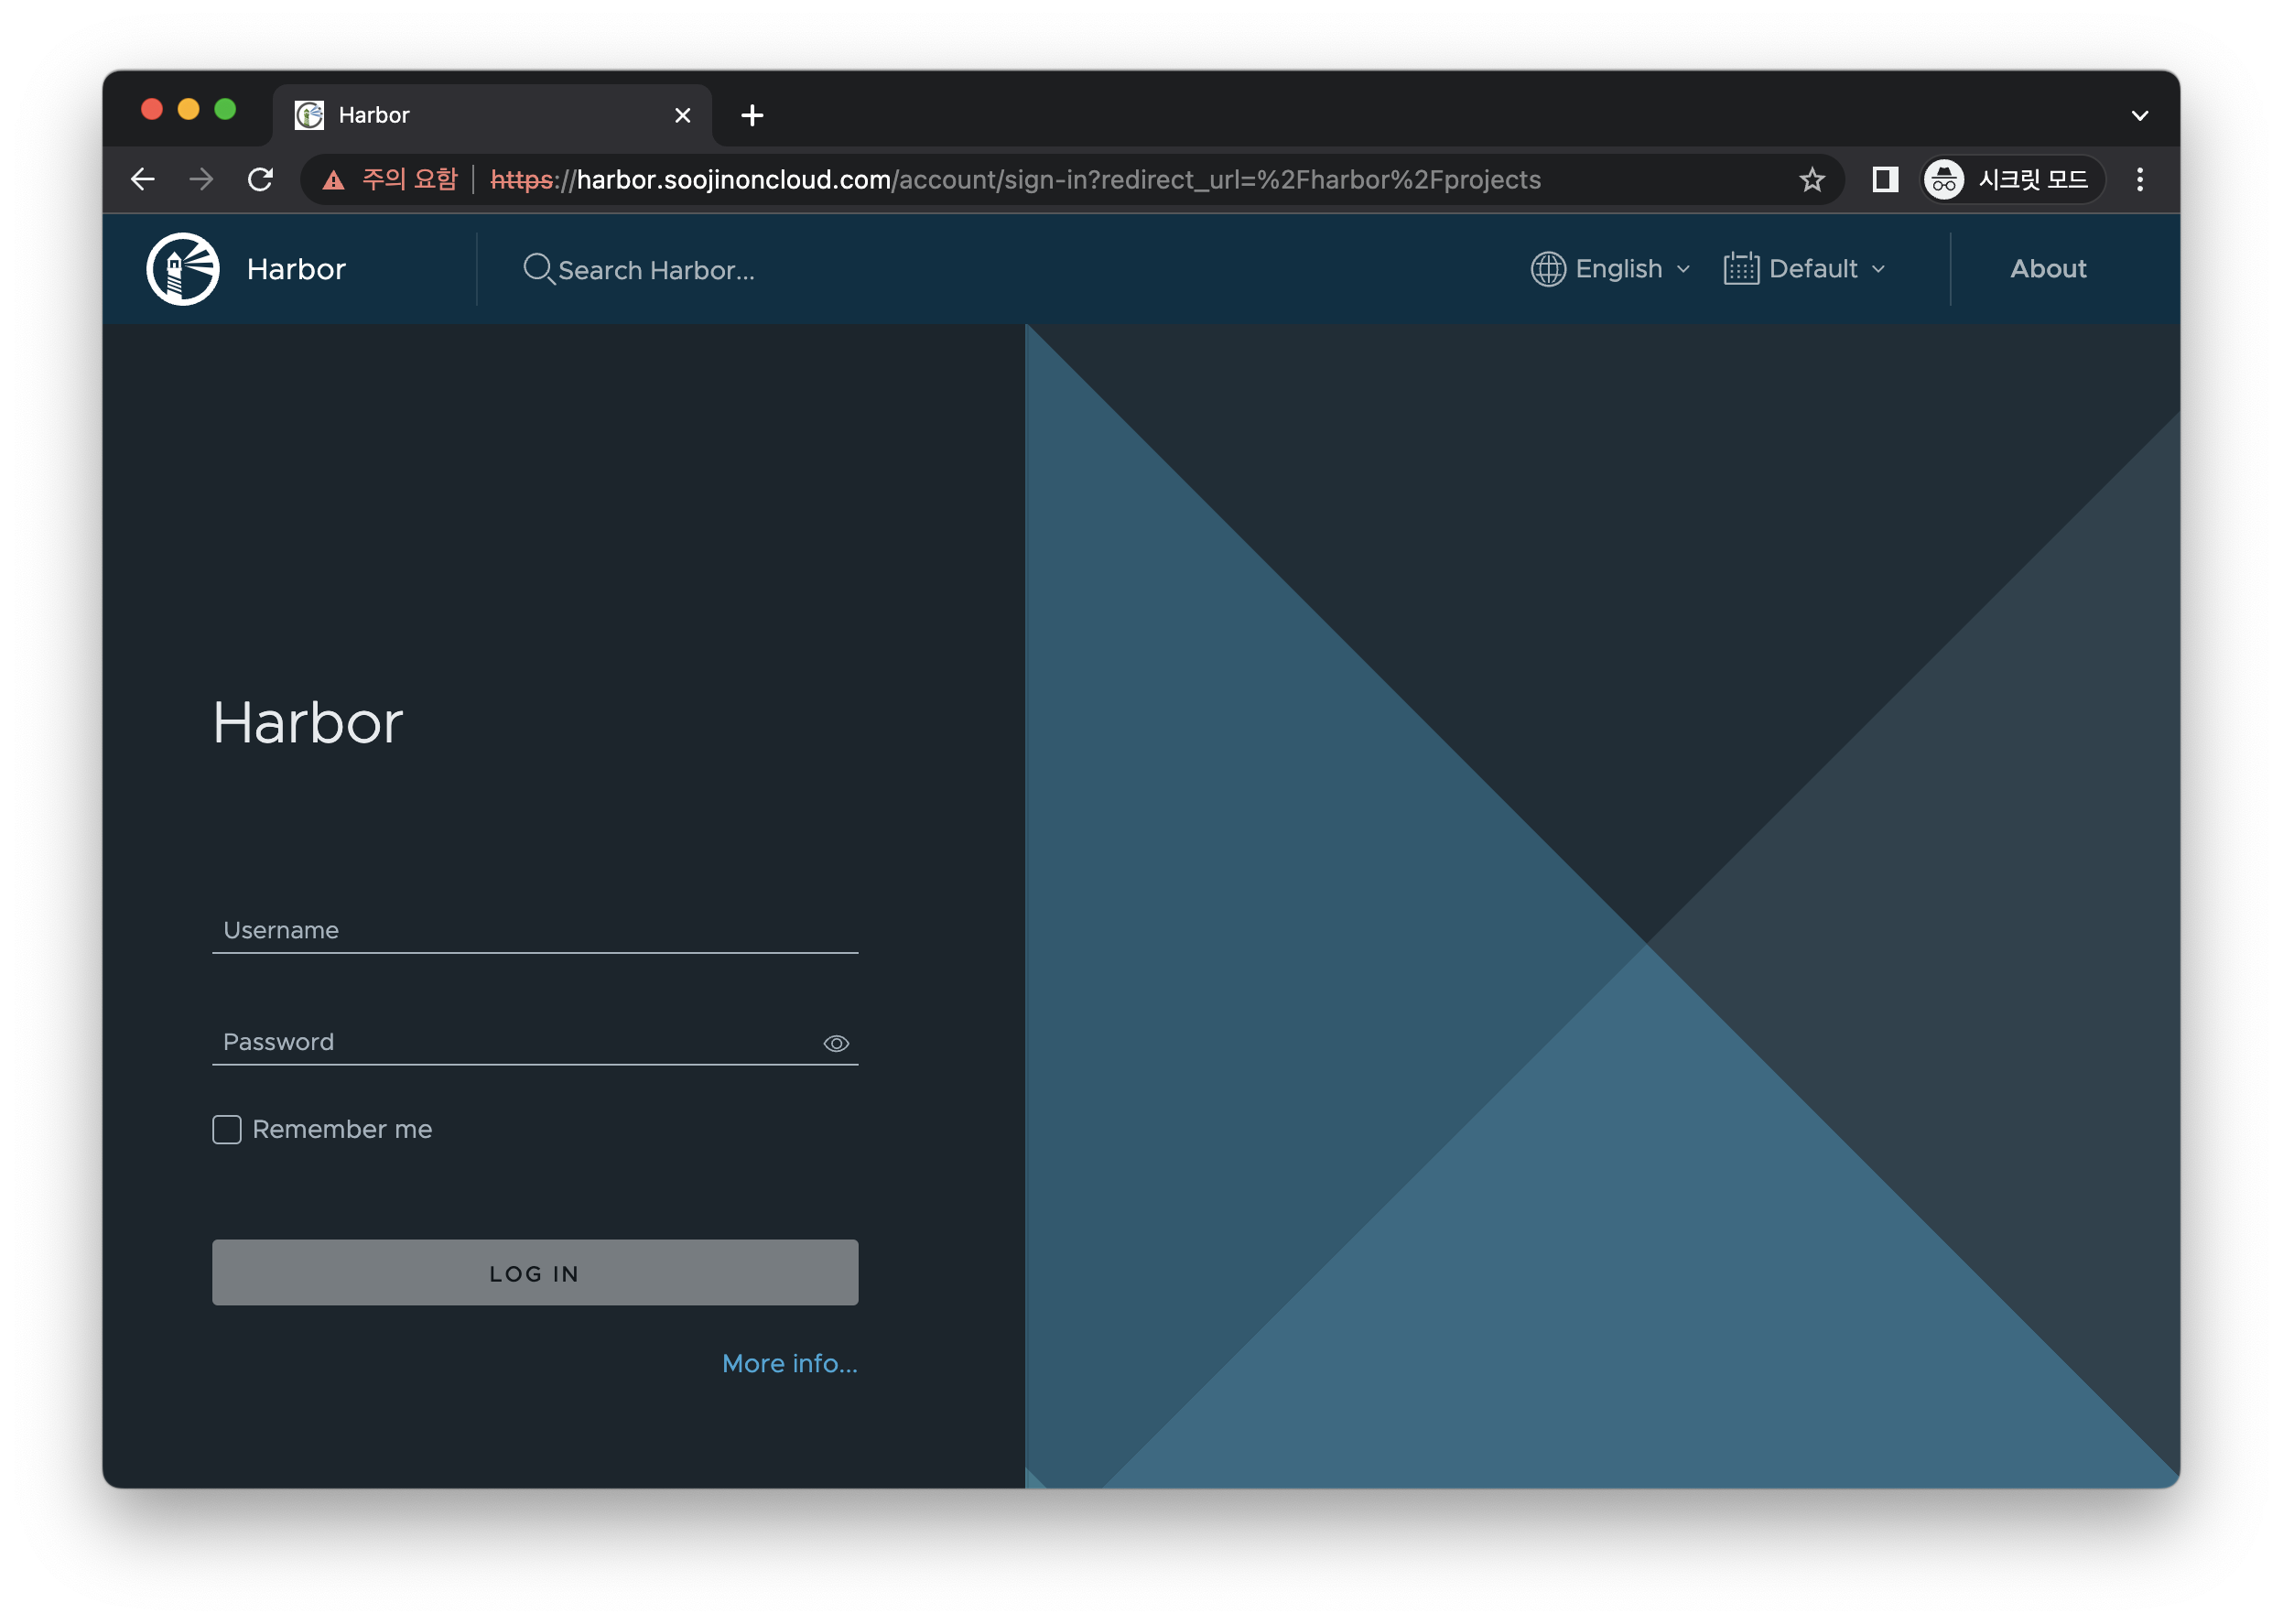
Task: Focus the Username input field
Action: click(x=535, y=931)
